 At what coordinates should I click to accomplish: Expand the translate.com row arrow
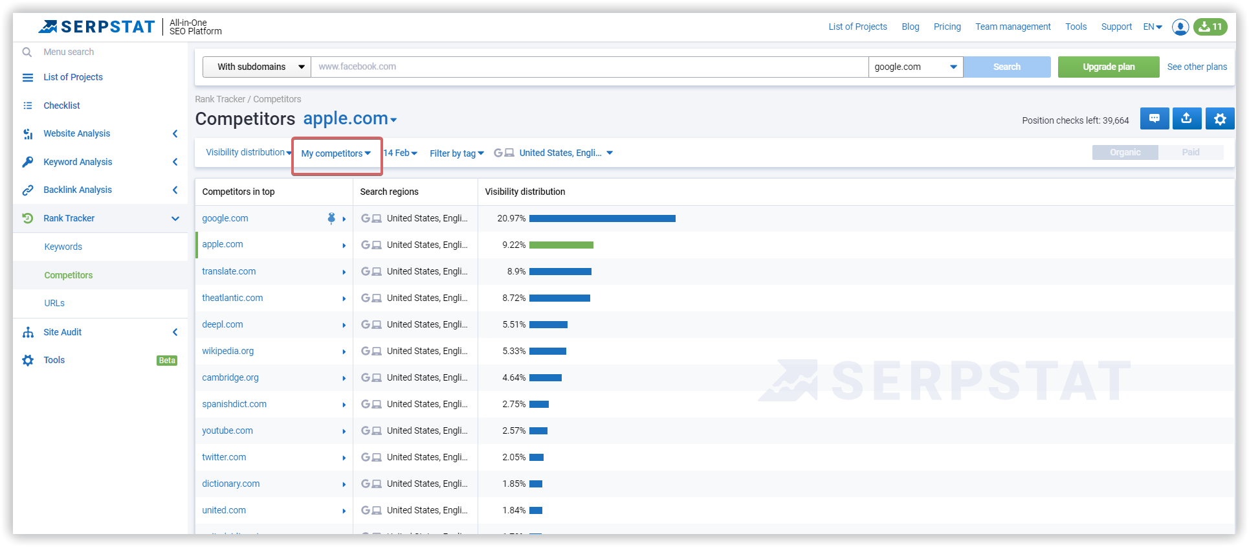pos(344,273)
